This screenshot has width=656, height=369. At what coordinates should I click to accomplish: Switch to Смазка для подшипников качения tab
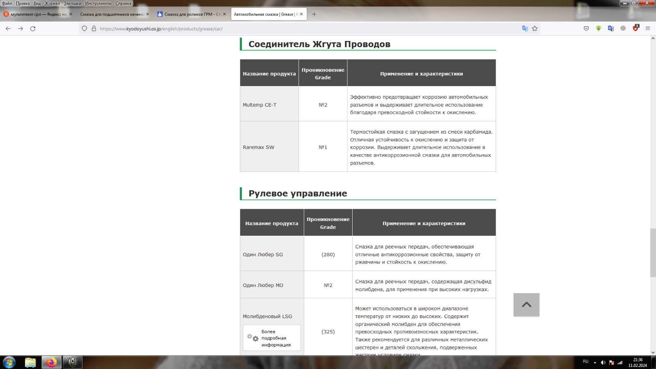pyautogui.click(x=115, y=14)
